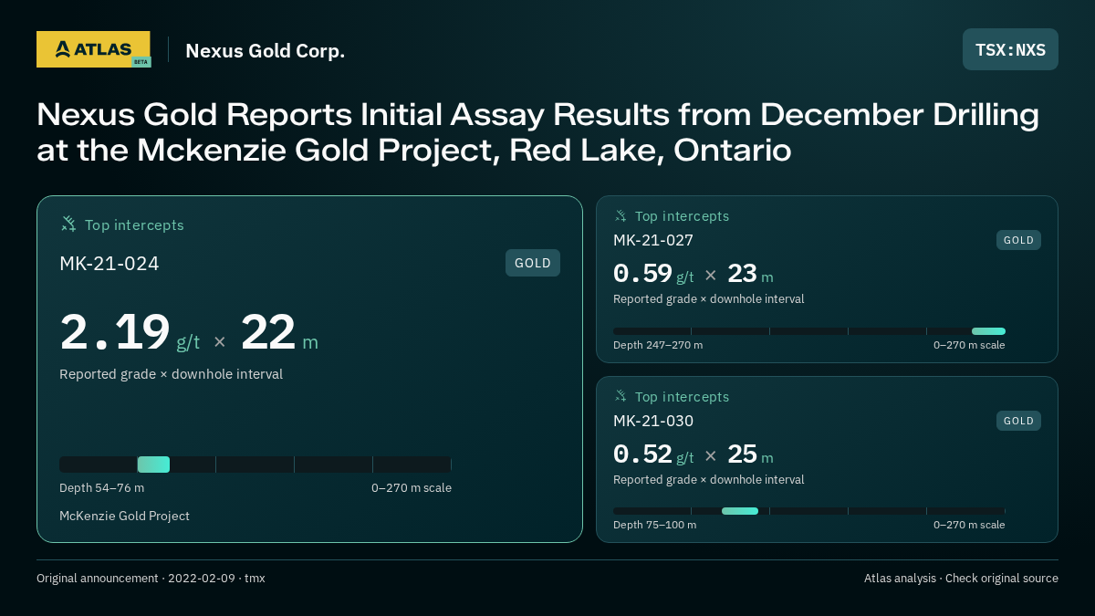Click the GOLD tag on MK-21-030 card
The width and height of the screenshot is (1095, 616).
click(1018, 421)
